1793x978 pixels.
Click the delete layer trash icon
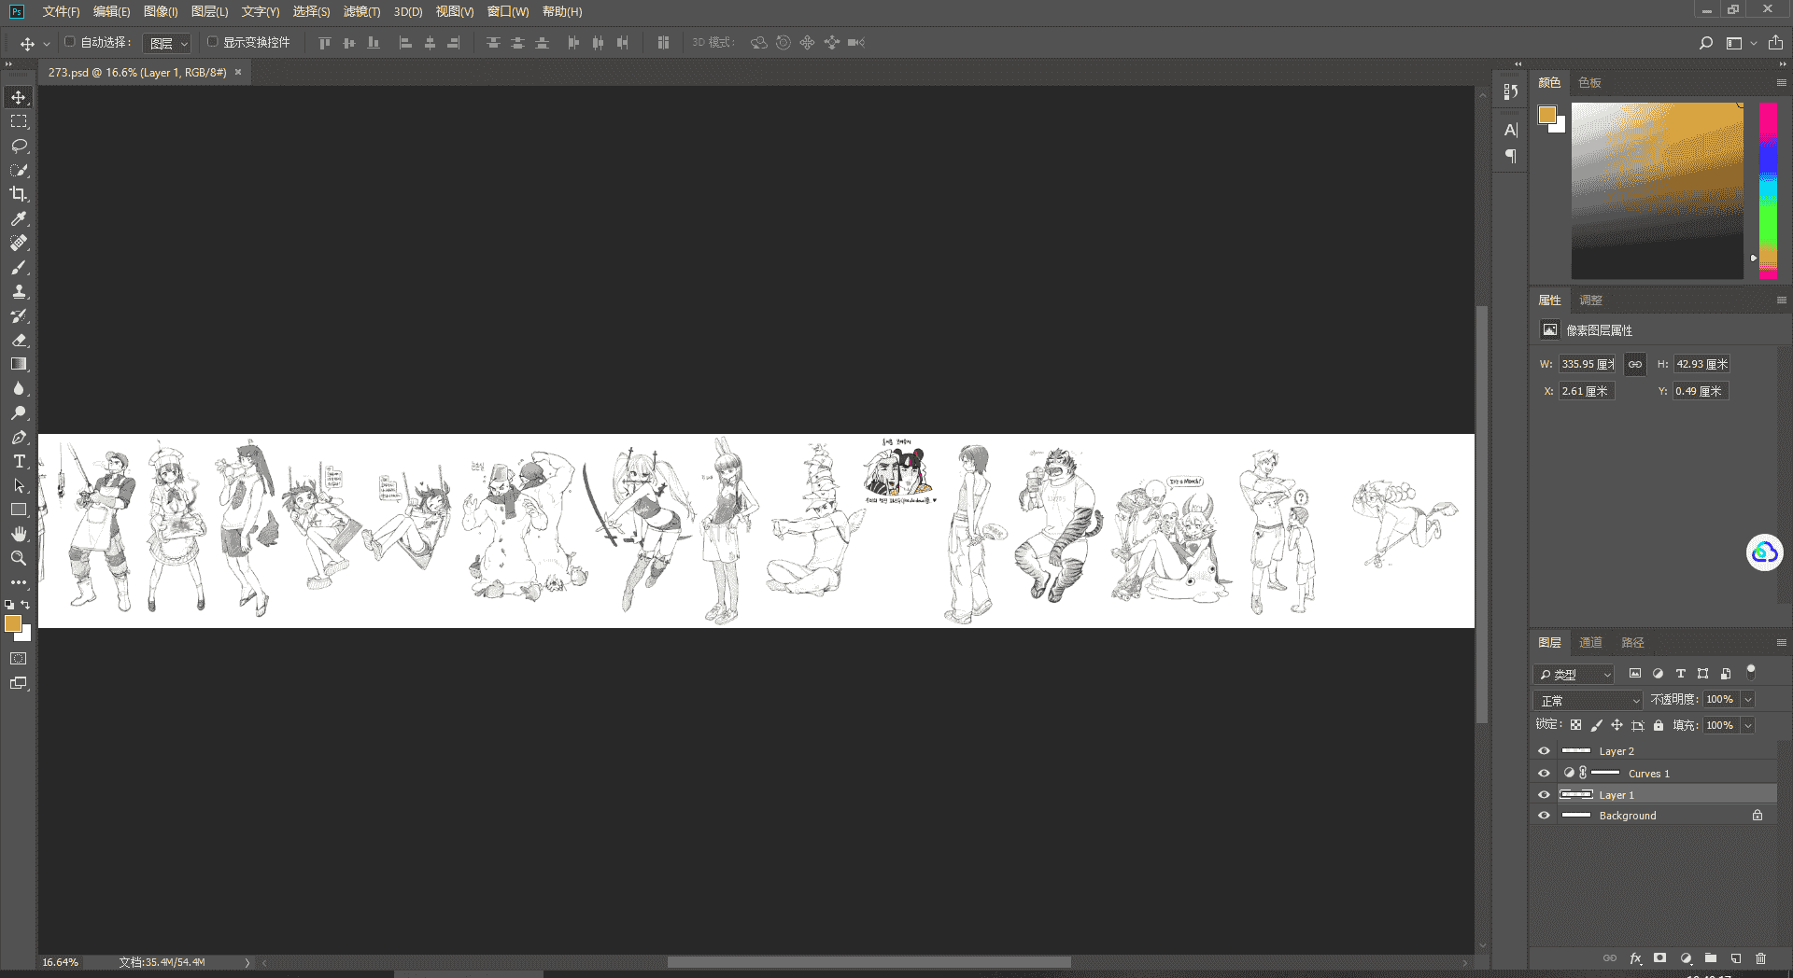1760,958
